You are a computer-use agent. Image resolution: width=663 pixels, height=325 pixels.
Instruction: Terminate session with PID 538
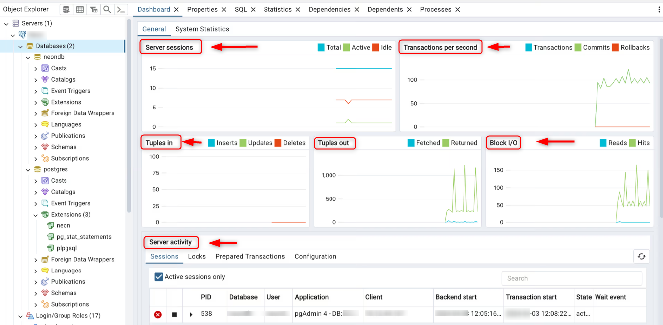[x=158, y=314]
